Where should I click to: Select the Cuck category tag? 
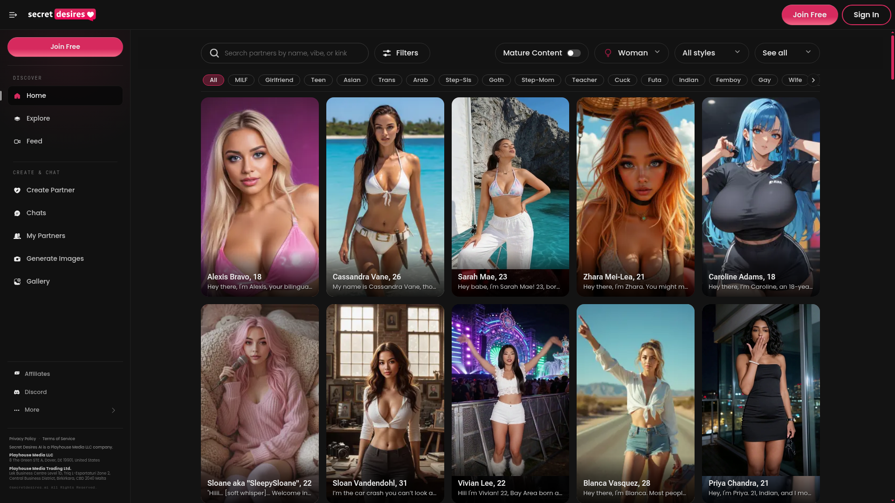622,80
